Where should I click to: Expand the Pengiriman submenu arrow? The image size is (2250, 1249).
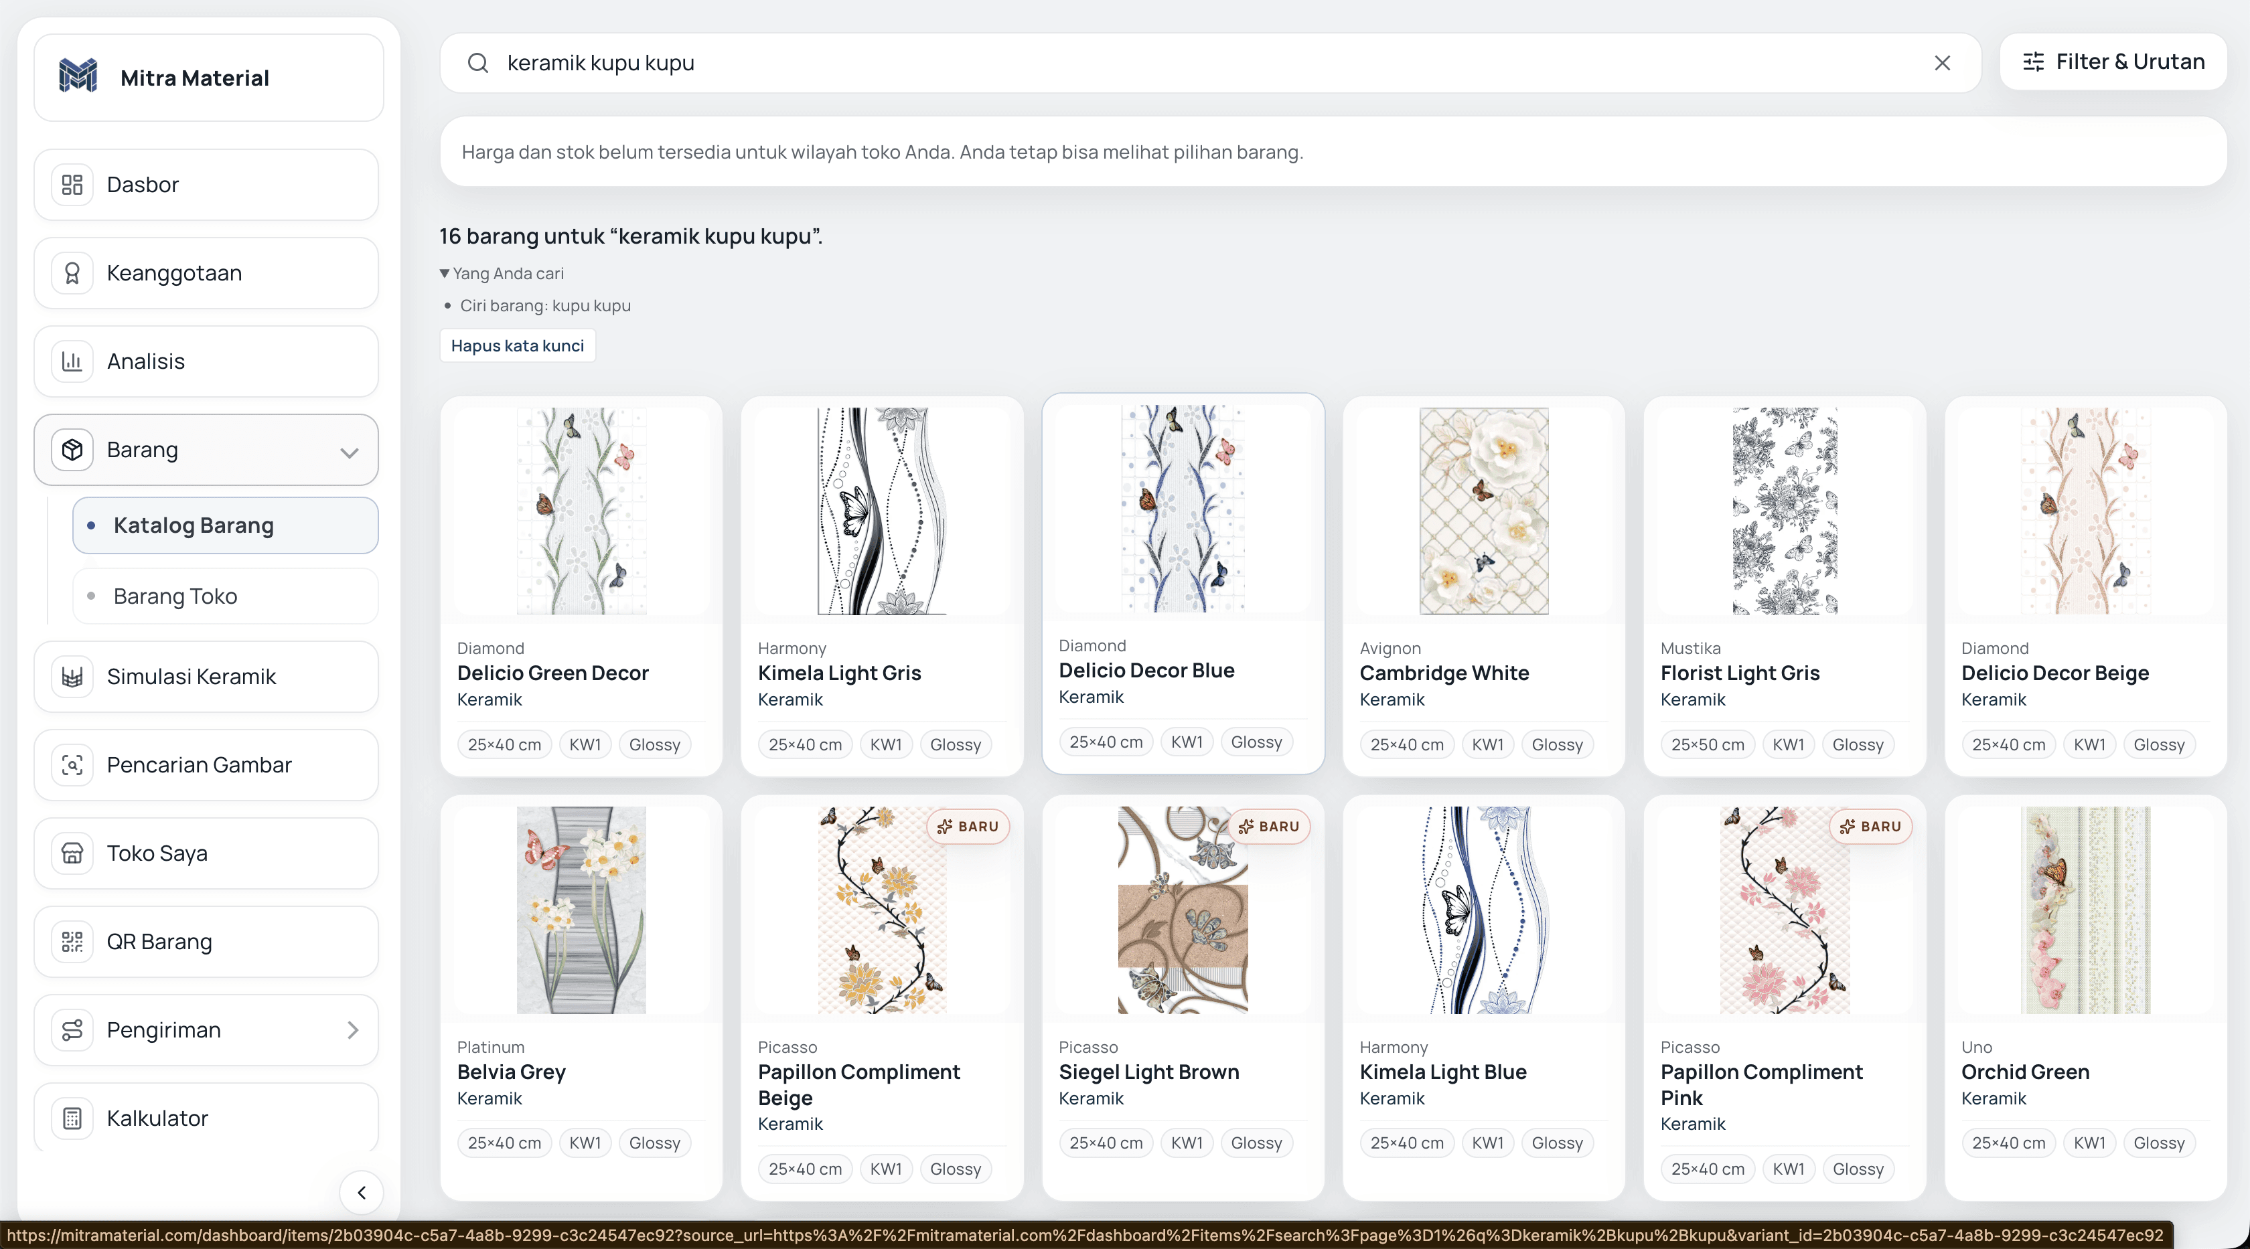352,1030
